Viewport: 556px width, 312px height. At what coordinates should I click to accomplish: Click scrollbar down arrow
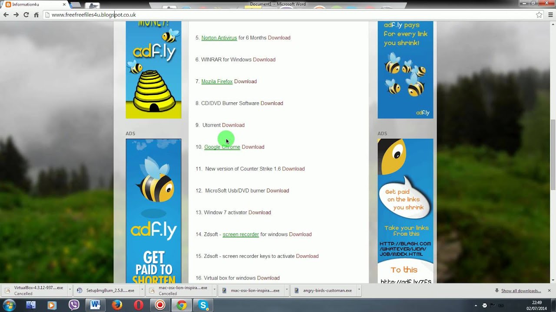click(x=553, y=280)
